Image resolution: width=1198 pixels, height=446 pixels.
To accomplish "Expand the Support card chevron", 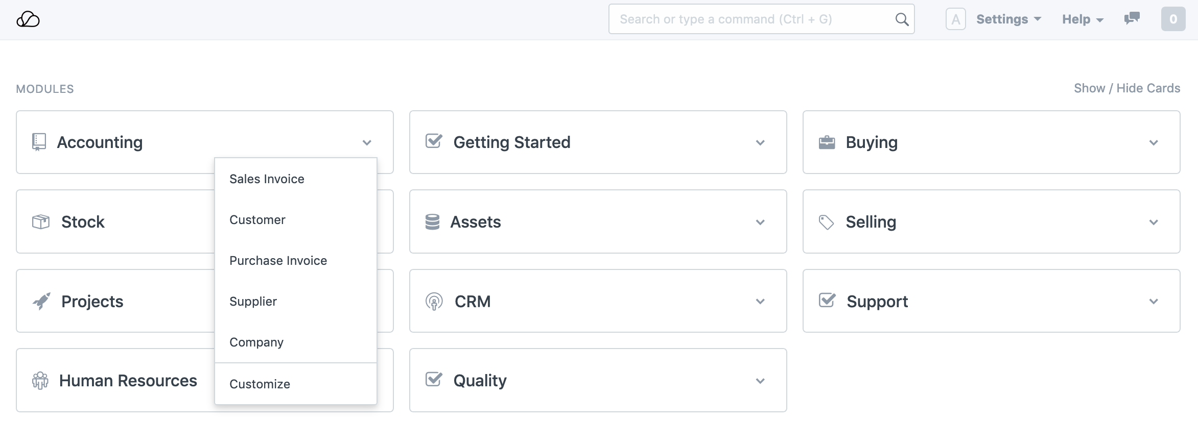I will tap(1154, 302).
